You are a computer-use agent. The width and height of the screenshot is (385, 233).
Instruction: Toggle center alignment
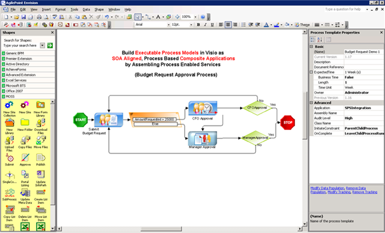[228, 25]
